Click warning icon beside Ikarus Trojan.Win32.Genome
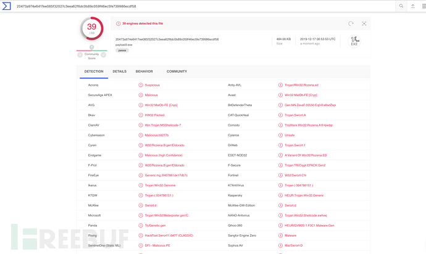Image resolution: width=426 pixels, height=254 pixels. 141,186
